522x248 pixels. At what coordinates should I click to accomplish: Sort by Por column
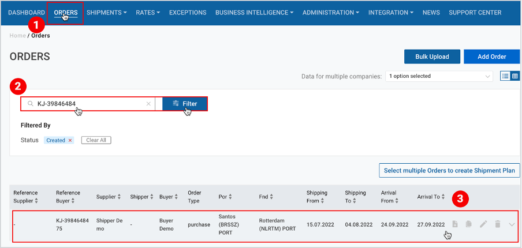pyautogui.click(x=230, y=197)
